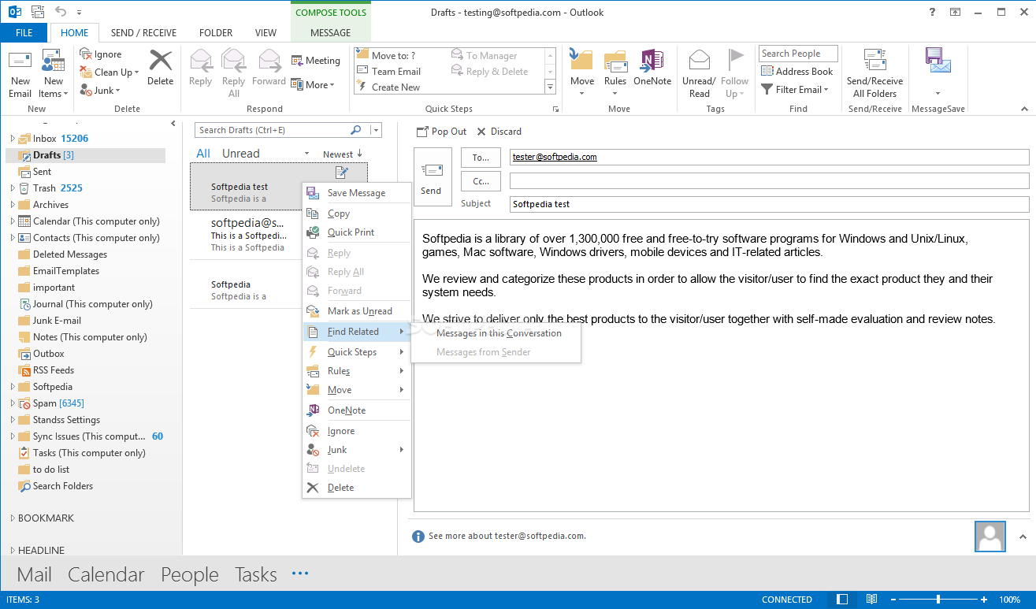Collapse the folder pane
Image resolution: width=1036 pixels, height=609 pixels.
pyautogui.click(x=173, y=124)
